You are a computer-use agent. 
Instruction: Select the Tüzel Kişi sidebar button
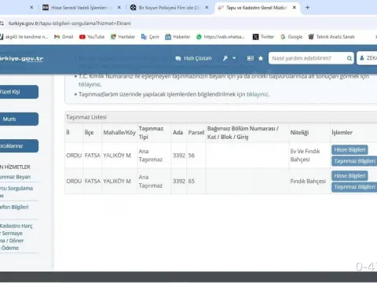[x=19, y=92]
